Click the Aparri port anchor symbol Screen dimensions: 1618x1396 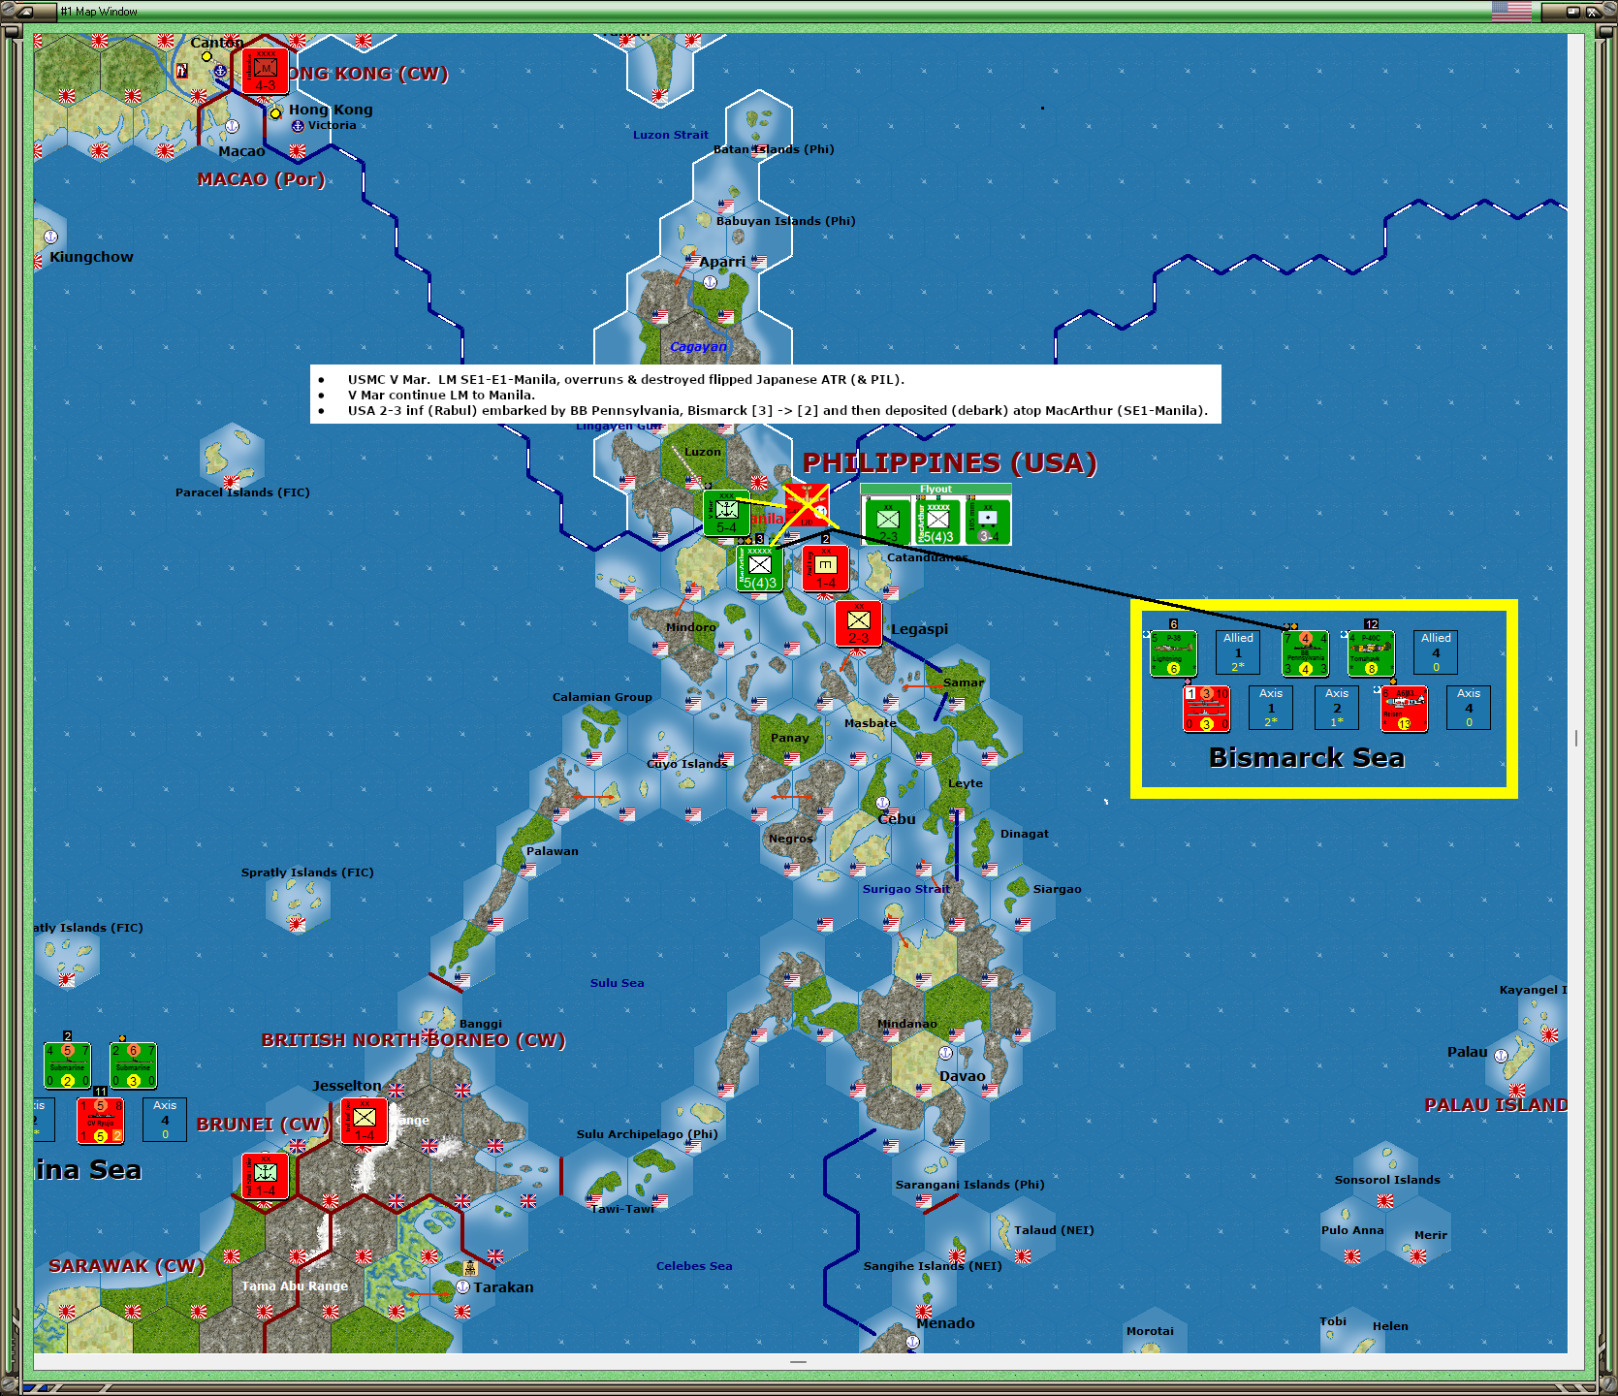pos(710,282)
